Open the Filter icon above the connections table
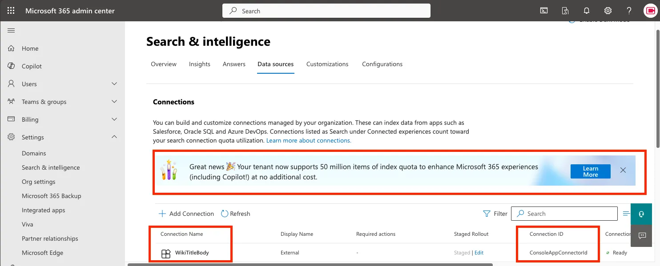The height and width of the screenshot is (266, 660). [x=487, y=214]
